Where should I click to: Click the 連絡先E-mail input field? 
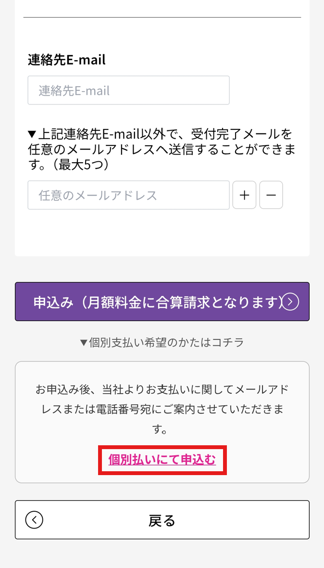[128, 90]
